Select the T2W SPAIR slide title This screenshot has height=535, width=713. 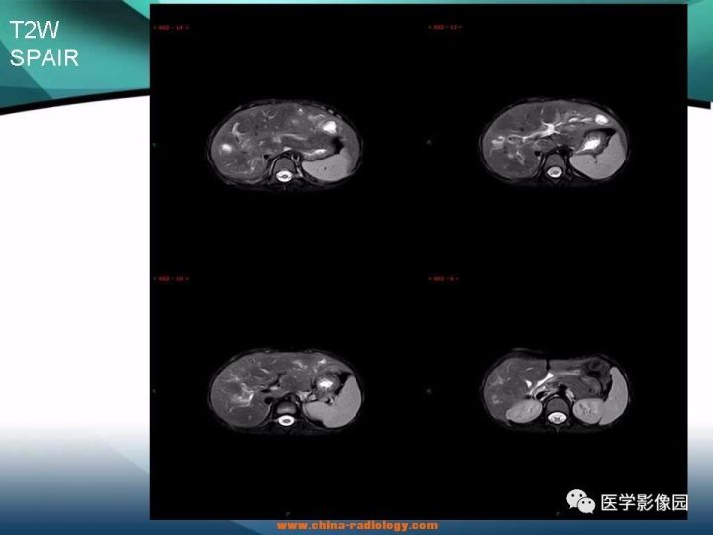tap(45, 45)
